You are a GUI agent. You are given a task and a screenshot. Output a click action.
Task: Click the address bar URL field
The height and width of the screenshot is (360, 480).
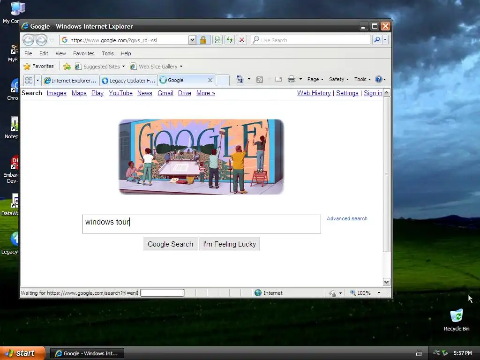pyautogui.click(x=124, y=40)
